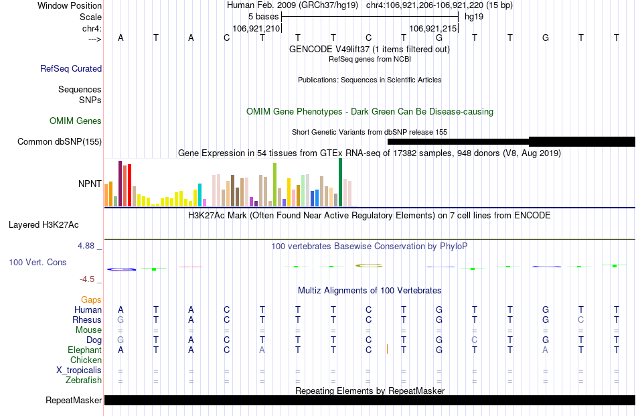Click the RefSeq Curated track label
The height and width of the screenshot is (416, 636).
tap(71, 68)
